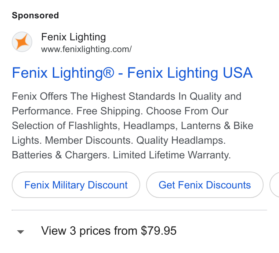Click the www.fenixlighting.com/ URL text
The image size is (279, 253).
point(86,49)
